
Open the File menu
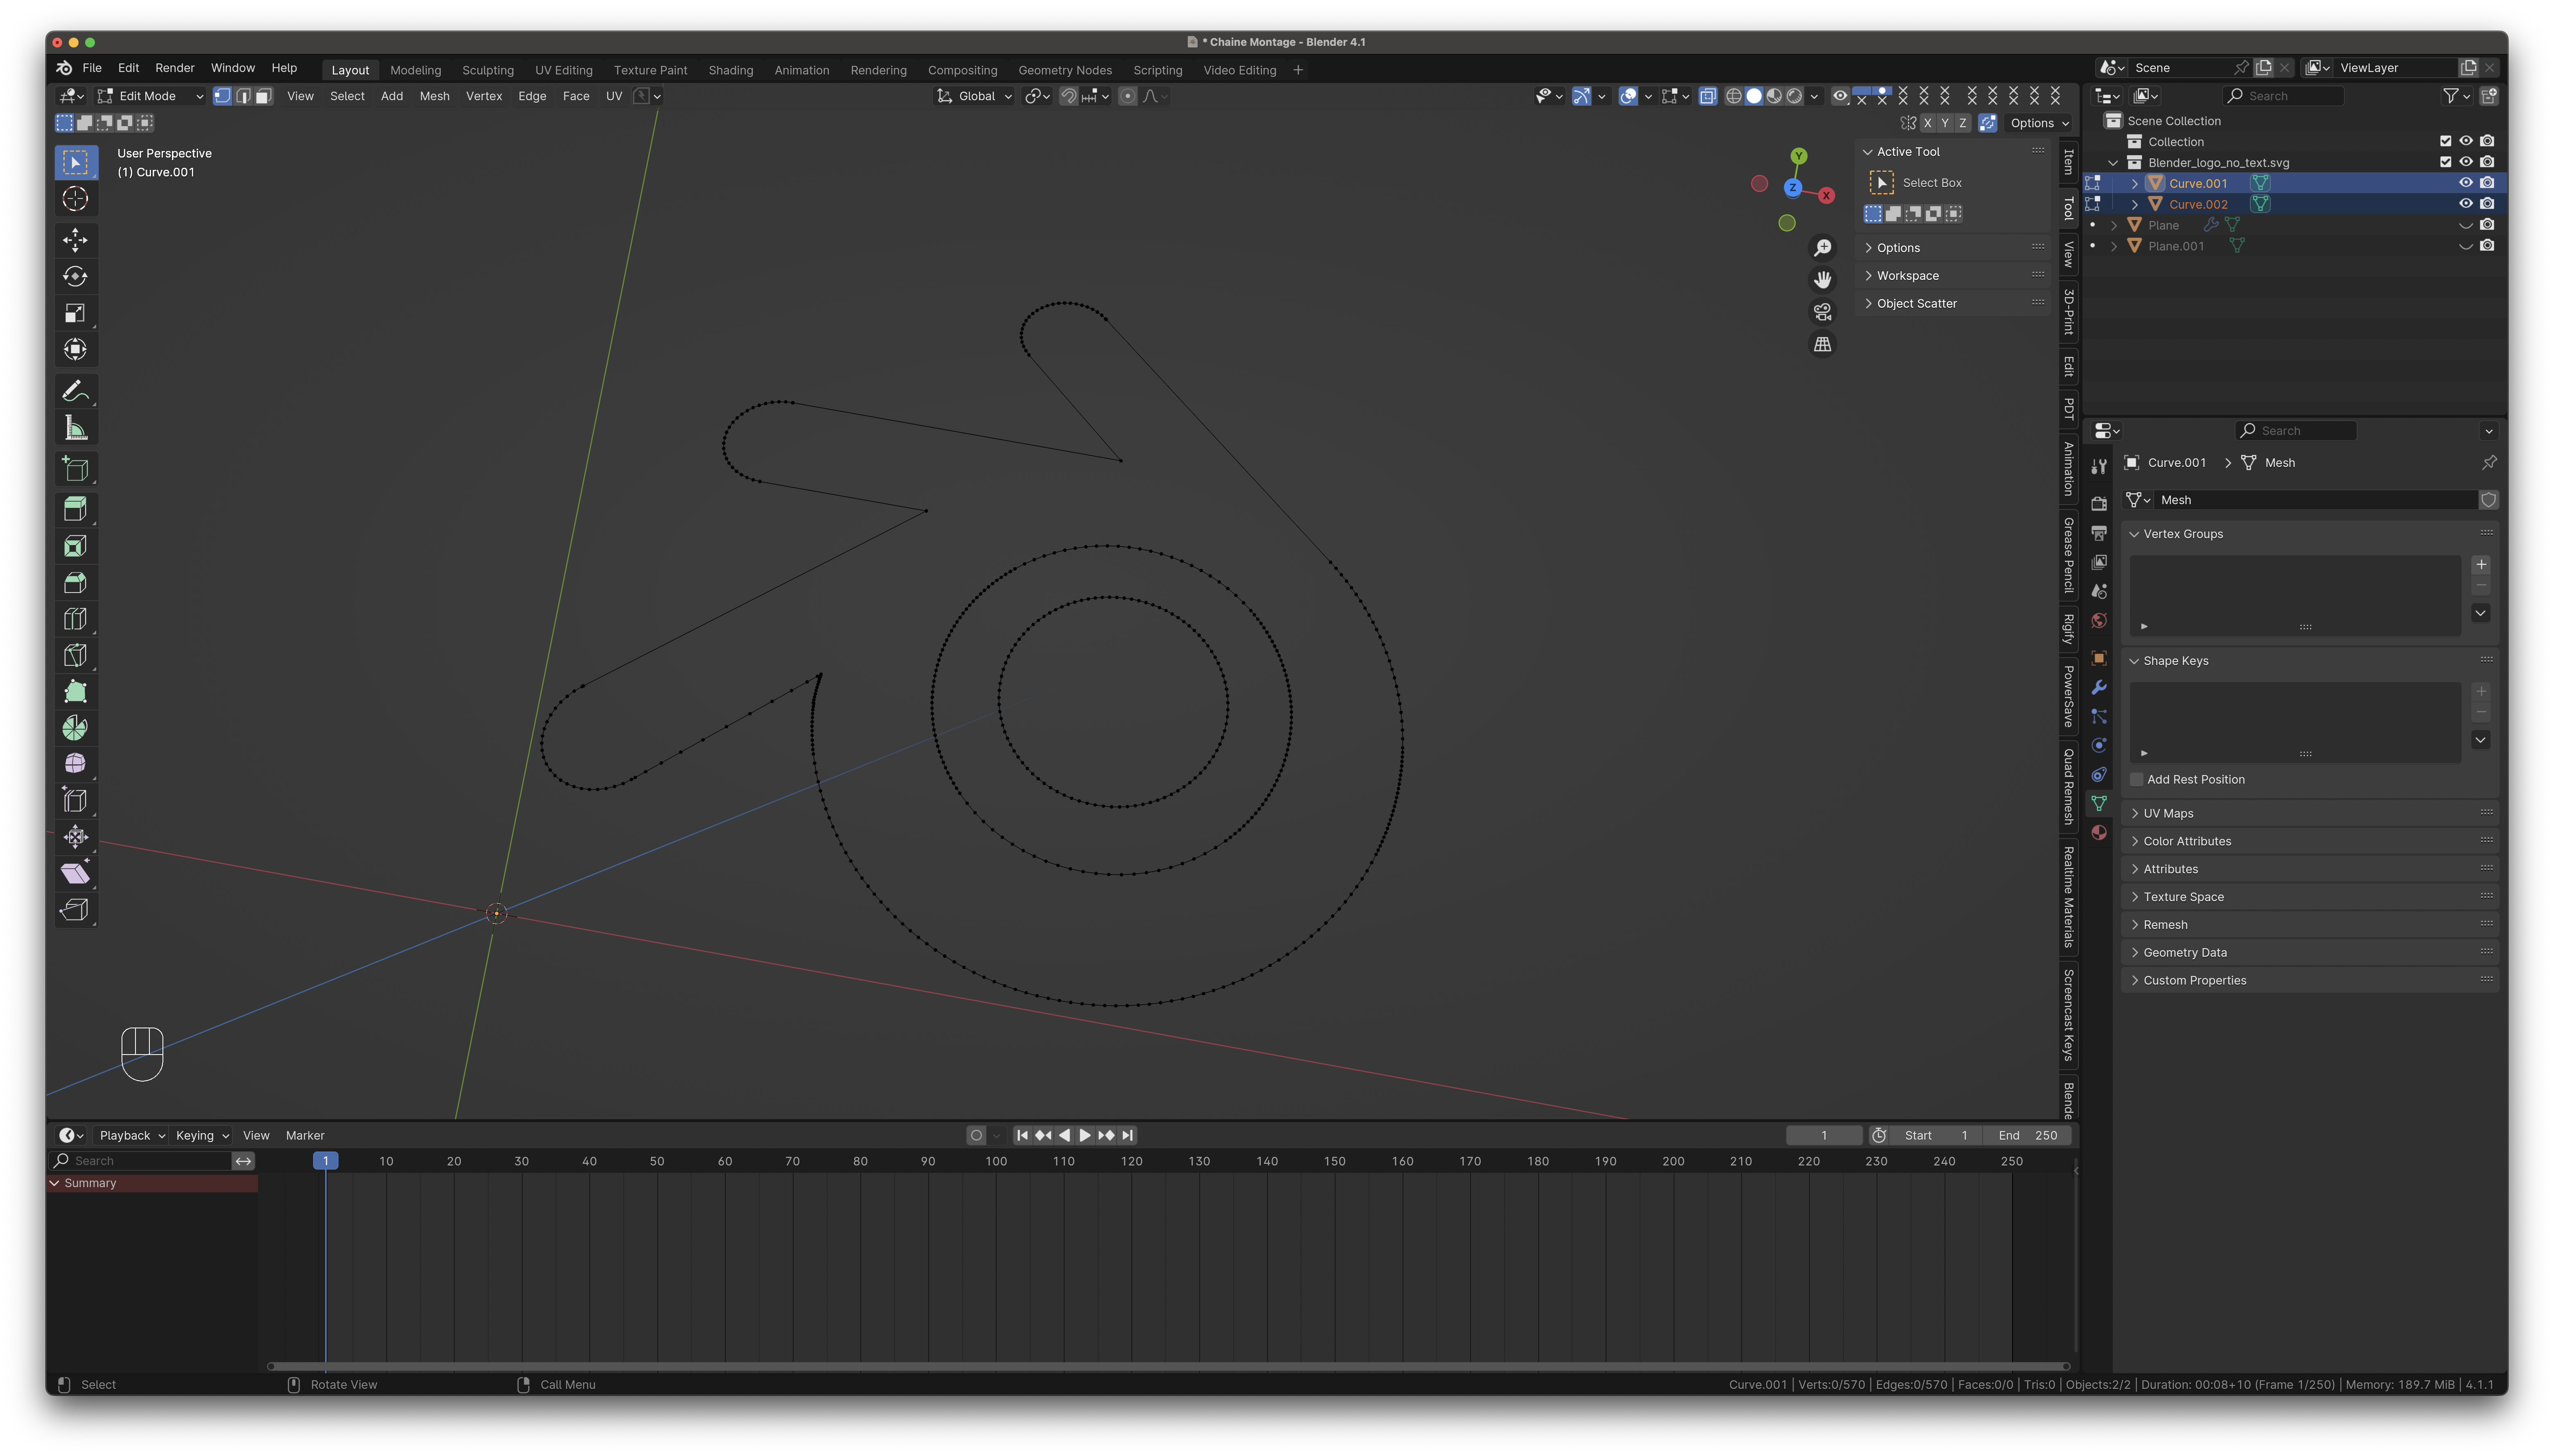[x=92, y=68]
